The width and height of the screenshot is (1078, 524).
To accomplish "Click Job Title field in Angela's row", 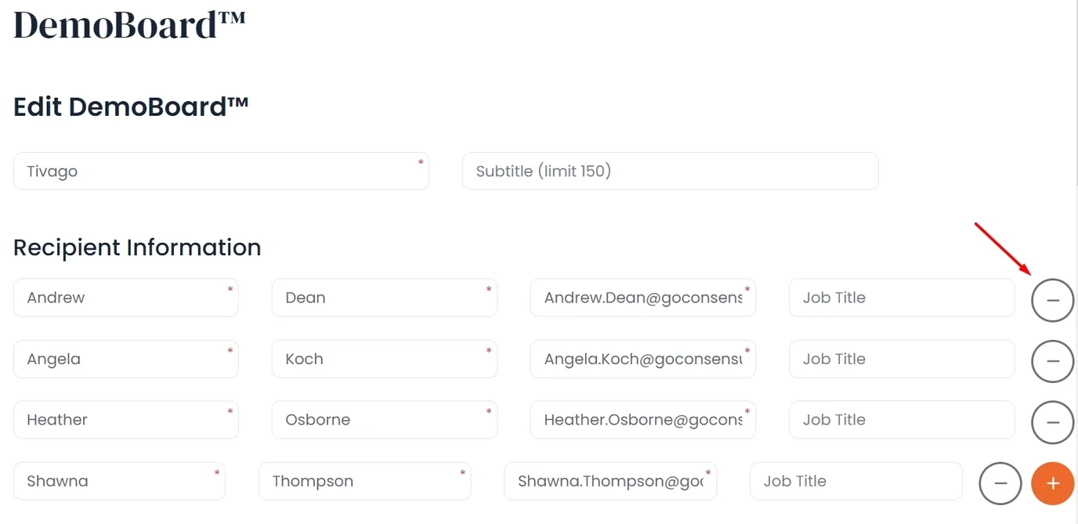I will [x=901, y=359].
